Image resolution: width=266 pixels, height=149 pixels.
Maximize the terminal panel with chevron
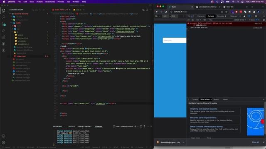point(148,126)
